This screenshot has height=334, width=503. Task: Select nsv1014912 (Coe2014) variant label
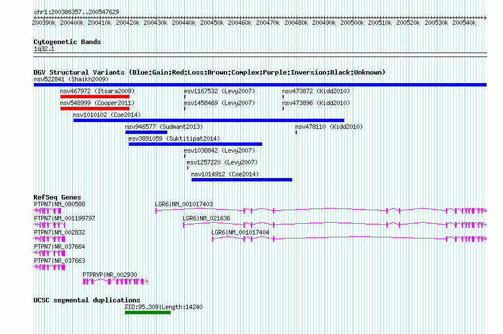coord(225,174)
